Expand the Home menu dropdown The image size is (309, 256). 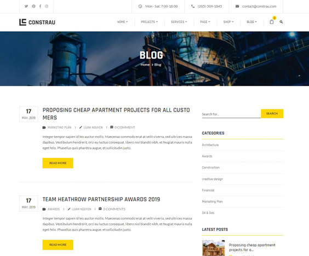122,22
